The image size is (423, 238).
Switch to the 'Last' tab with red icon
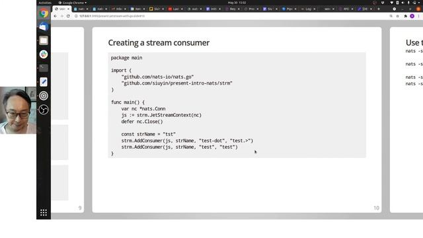[175, 9]
